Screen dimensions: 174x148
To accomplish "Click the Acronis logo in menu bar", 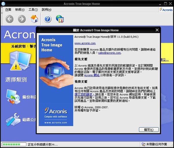I will [166, 10].
